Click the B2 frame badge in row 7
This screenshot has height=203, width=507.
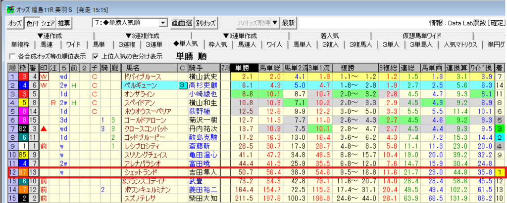tap(23, 128)
